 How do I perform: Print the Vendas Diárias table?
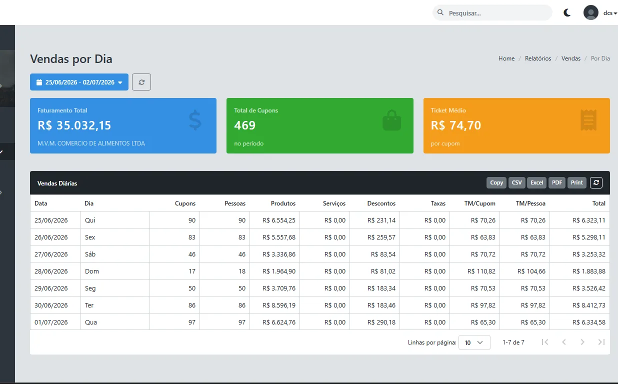(577, 182)
